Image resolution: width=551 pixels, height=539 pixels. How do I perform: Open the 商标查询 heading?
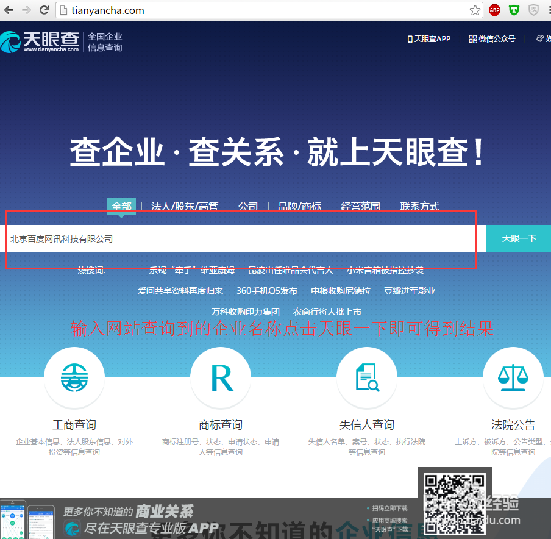(221, 425)
